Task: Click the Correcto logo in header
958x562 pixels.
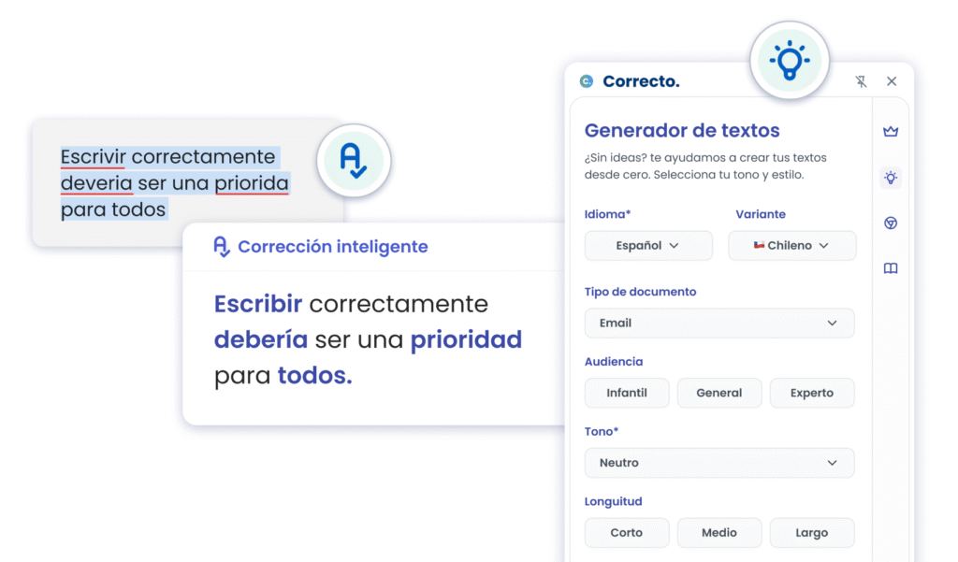Action: [x=630, y=81]
